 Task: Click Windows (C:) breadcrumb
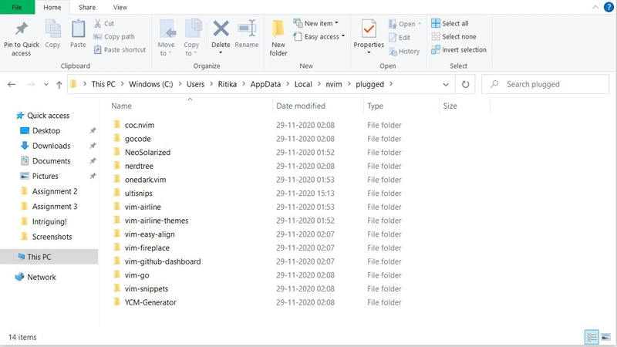(150, 84)
